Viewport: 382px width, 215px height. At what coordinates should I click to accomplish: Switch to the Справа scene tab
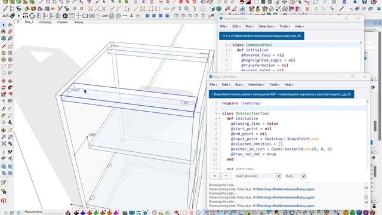[62, 22]
